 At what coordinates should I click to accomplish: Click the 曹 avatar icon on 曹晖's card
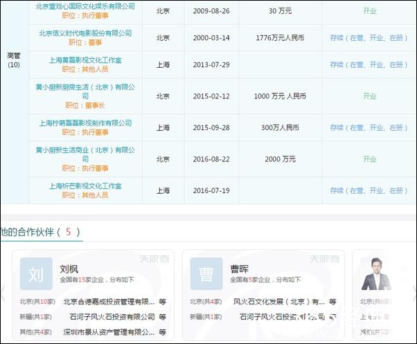point(205,274)
